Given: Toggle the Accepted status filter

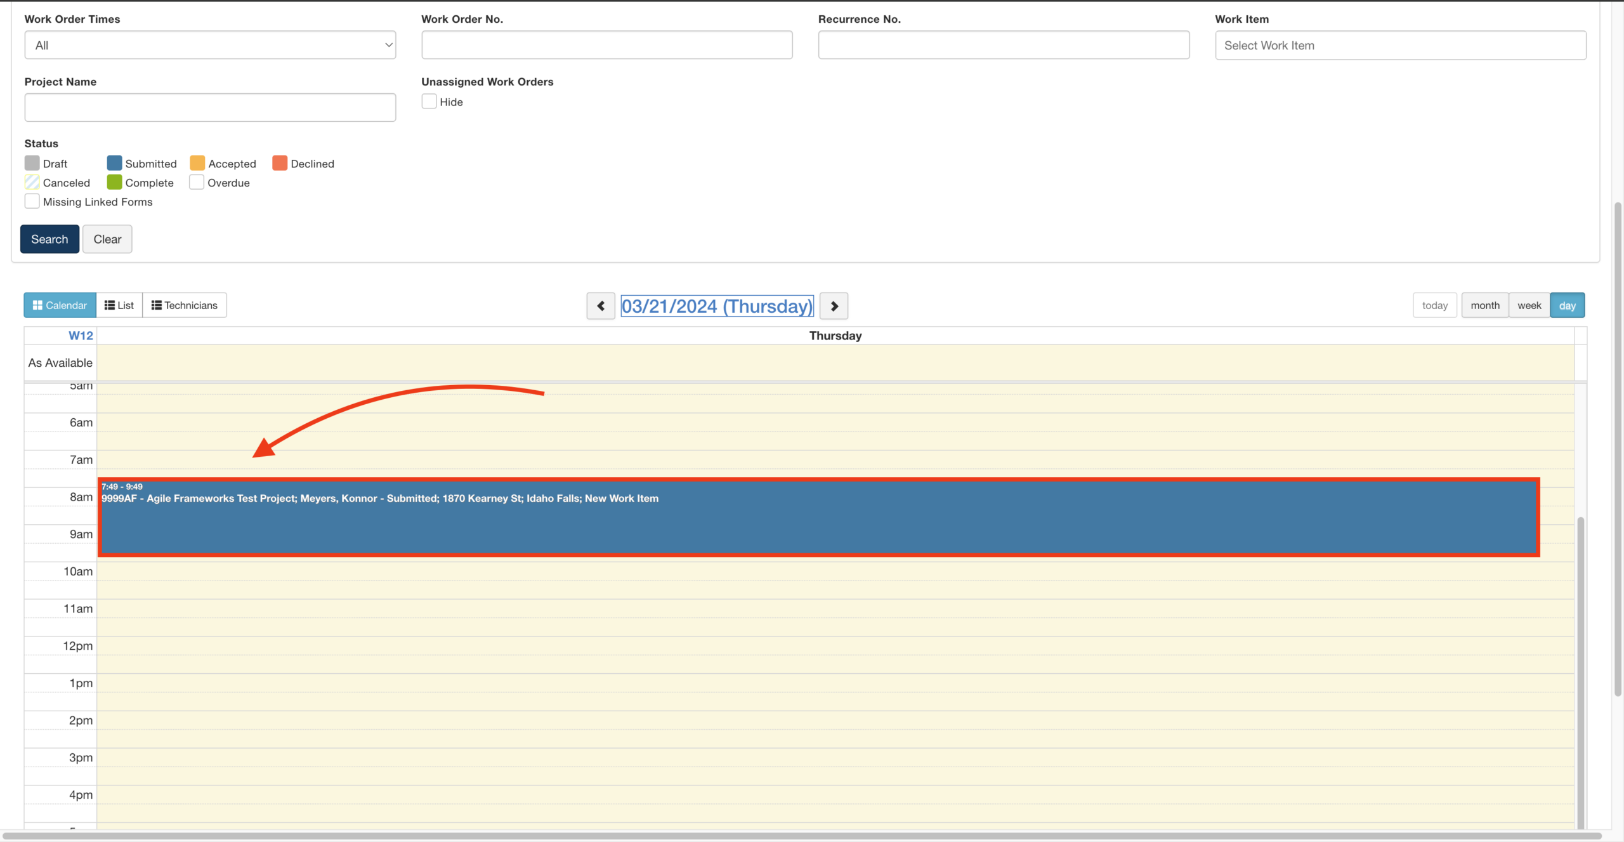Looking at the screenshot, I should [197, 164].
